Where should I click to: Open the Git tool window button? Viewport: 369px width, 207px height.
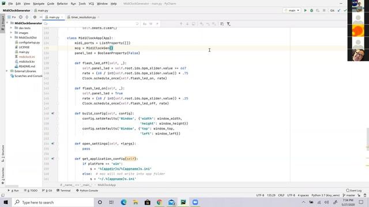coord(47,190)
